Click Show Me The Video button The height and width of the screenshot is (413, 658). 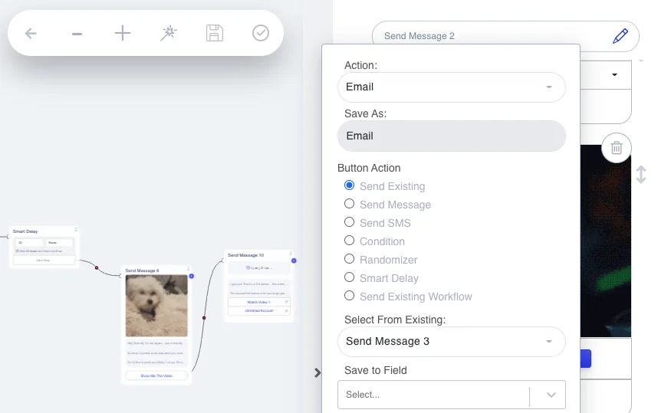[156, 375]
